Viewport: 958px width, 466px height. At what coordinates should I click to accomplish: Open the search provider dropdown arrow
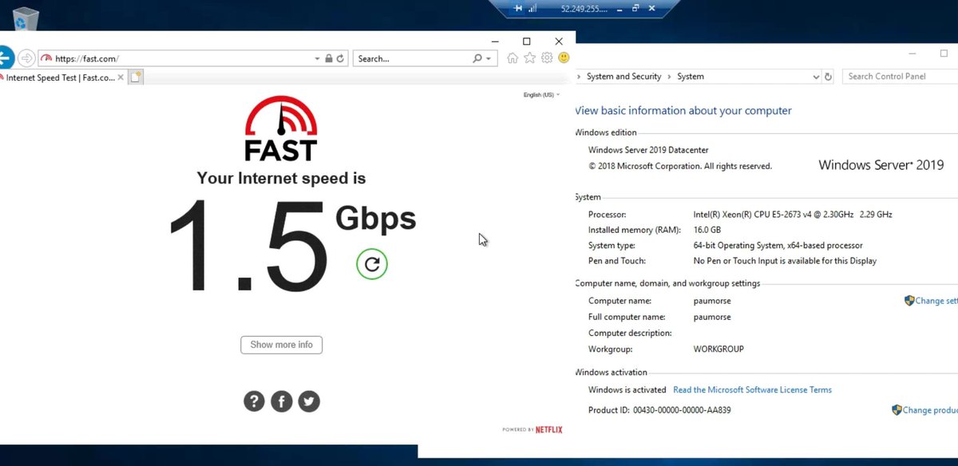[488, 59]
